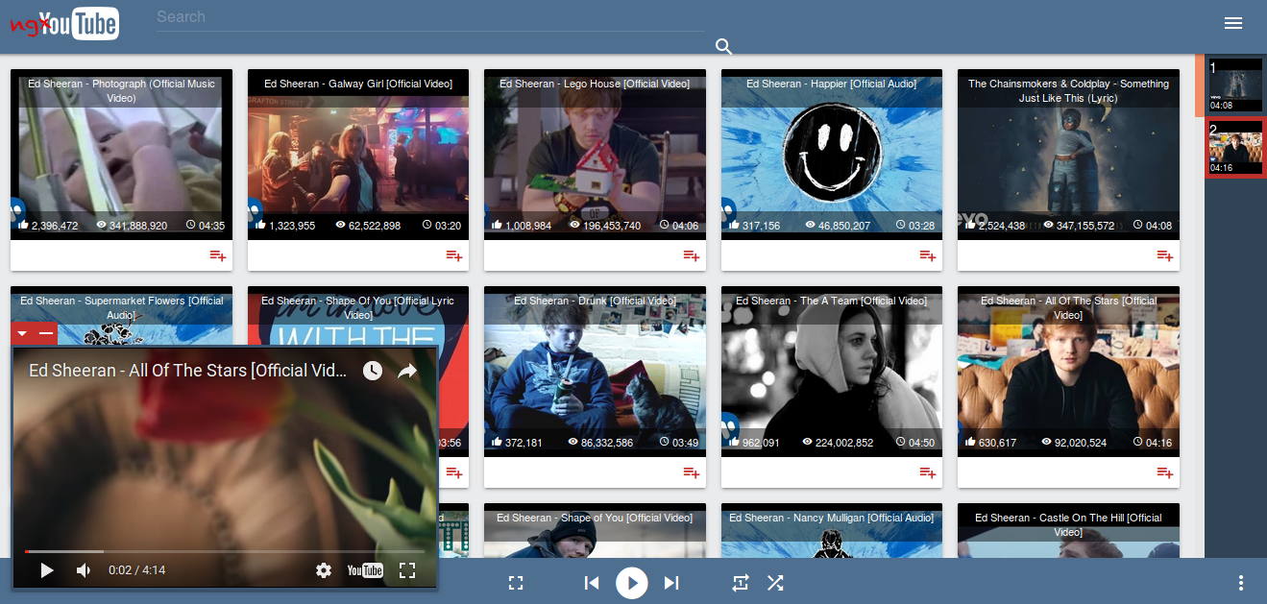Add Happier video to playlist
1267x604 pixels.
928,255
